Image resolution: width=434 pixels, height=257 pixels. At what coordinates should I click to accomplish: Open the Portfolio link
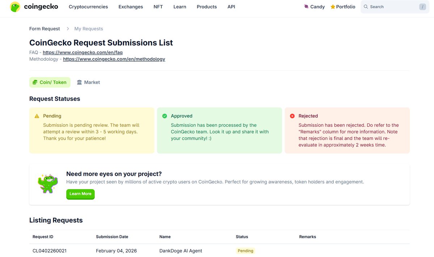tap(343, 6)
